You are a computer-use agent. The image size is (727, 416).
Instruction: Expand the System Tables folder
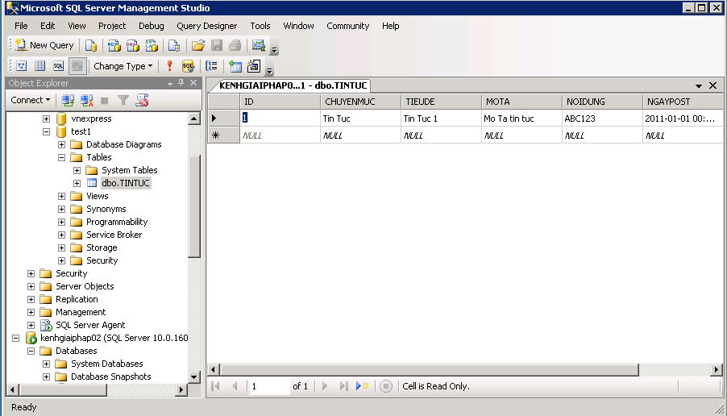pyautogui.click(x=77, y=170)
